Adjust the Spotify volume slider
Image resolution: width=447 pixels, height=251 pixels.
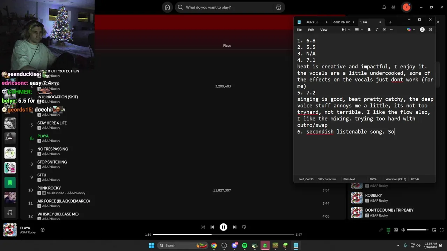(417, 230)
